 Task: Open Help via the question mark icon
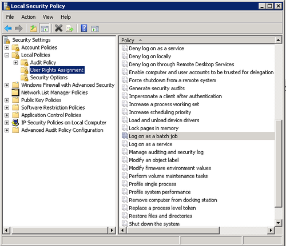point(84,29)
